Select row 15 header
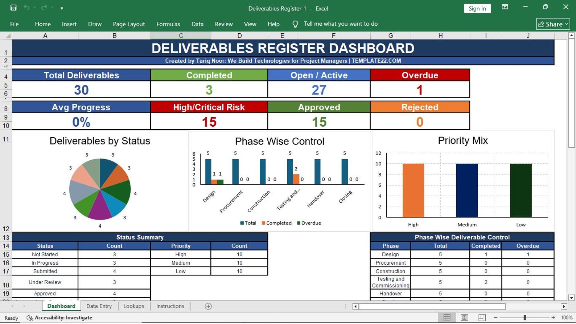This screenshot has width=576, height=324. pyautogui.click(x=6, y=254)
